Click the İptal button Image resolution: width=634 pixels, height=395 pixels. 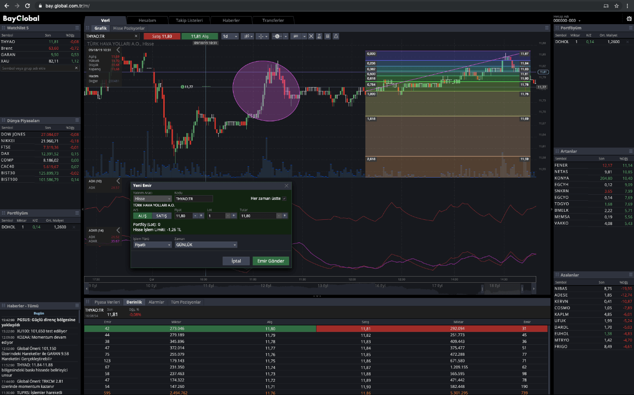236,261
